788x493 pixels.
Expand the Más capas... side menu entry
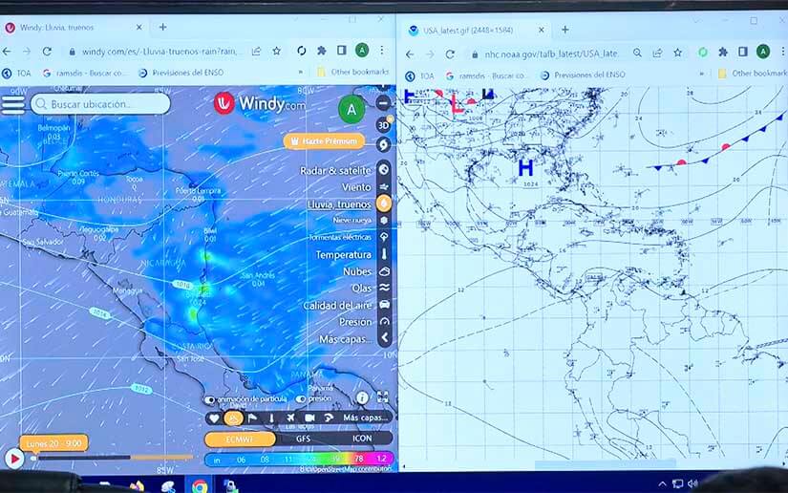345,339
